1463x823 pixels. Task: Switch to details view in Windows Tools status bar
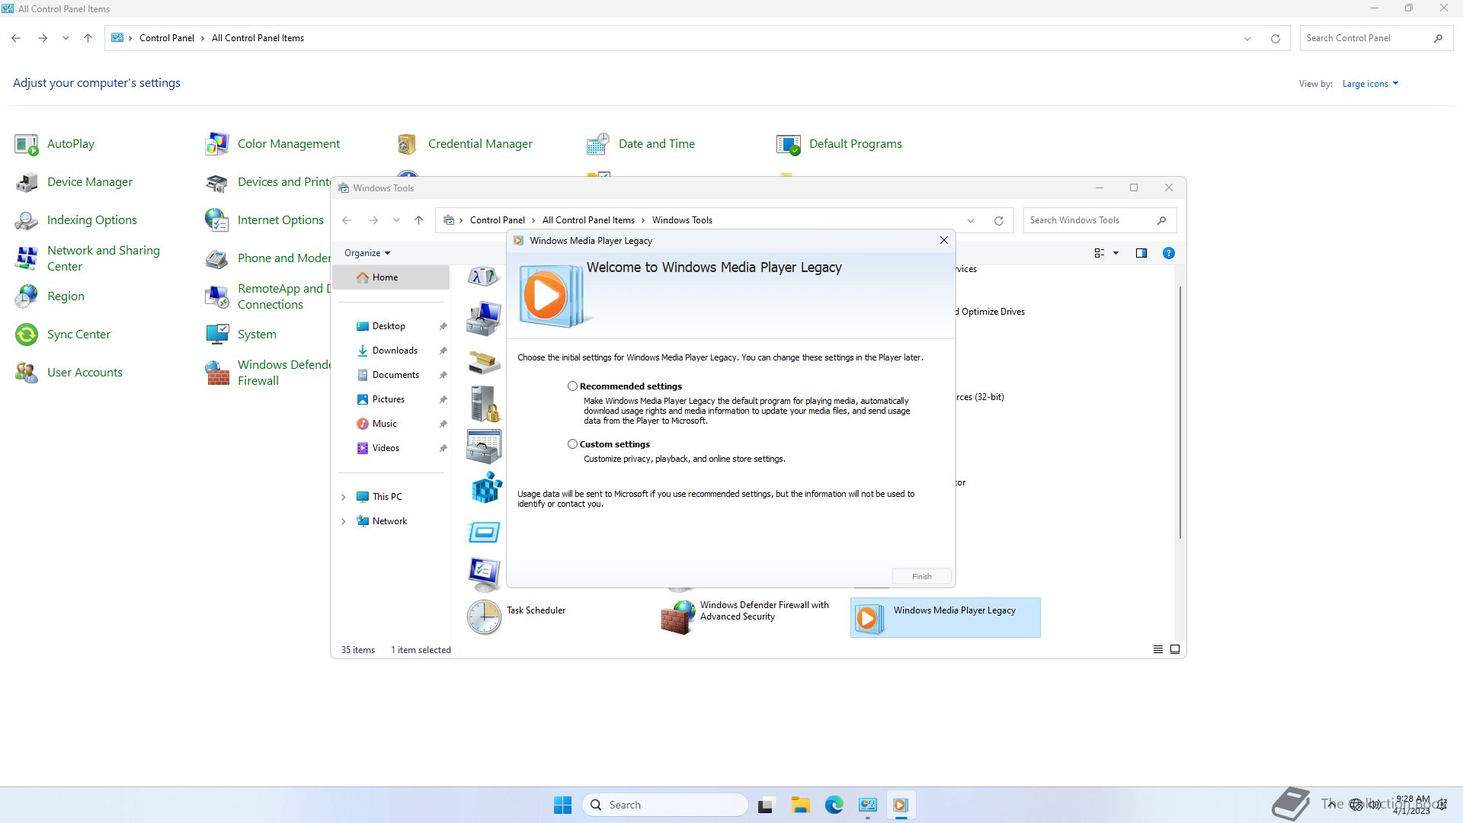[x=1158, y=649]
